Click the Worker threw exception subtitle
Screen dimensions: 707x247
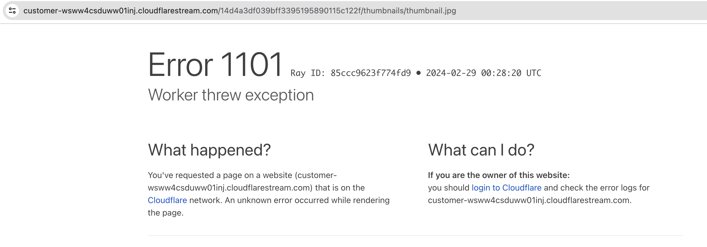tap(231, 95)
